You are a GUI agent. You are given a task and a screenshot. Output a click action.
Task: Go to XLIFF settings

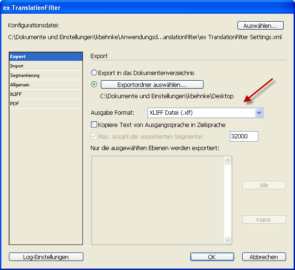click(46, 94)
